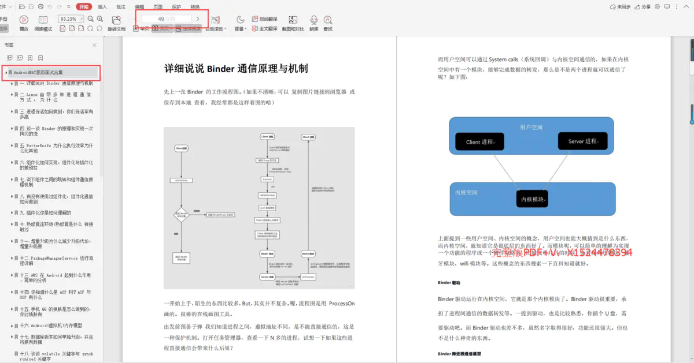Click the redo arrow icon
Screen dimensions: 694x363
(59, 7)
